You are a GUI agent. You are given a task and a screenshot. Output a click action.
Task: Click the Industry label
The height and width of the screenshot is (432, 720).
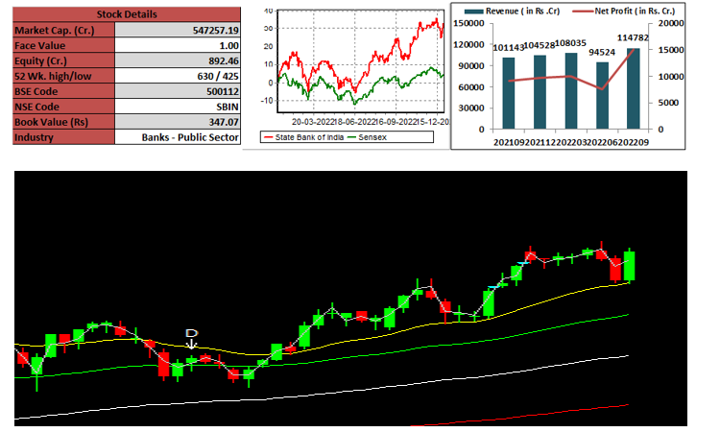point(34,137)
